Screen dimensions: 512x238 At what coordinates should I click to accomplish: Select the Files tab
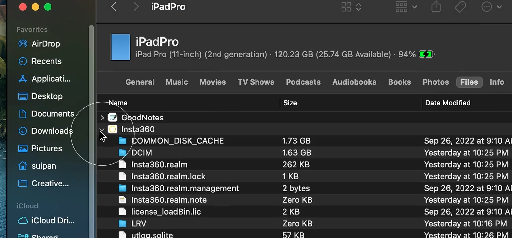click(x=469, y=82)
